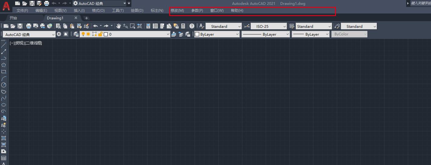Image resolution: width=431 pixels, height=165 pixels.
Task: Add a new drawing tab with plus
Action: (87, 18)
